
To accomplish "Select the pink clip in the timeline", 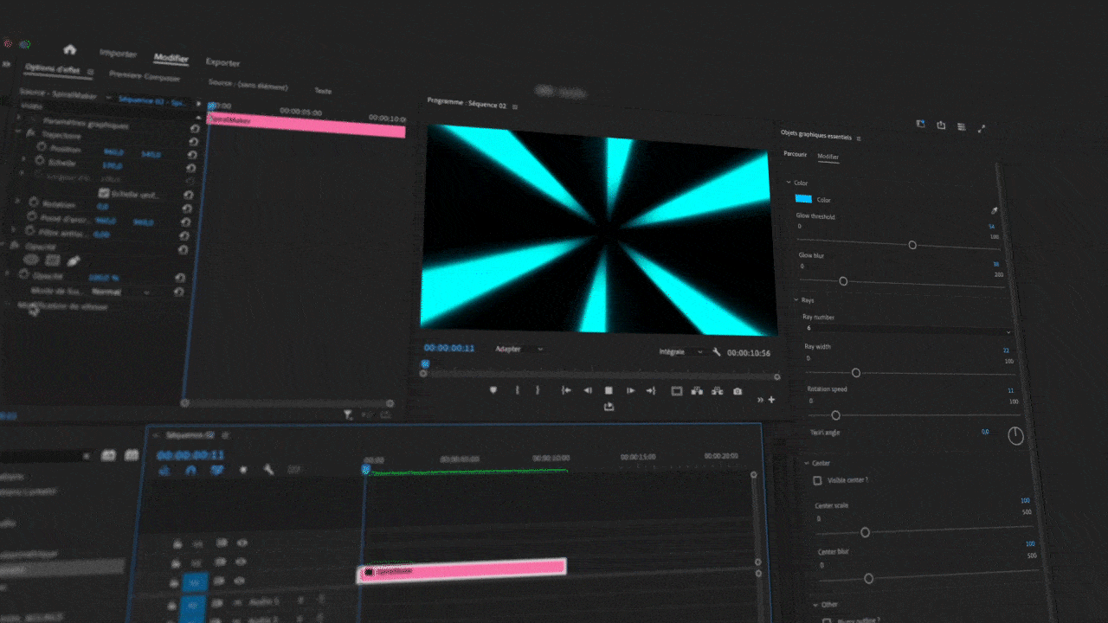I will 462,569.
